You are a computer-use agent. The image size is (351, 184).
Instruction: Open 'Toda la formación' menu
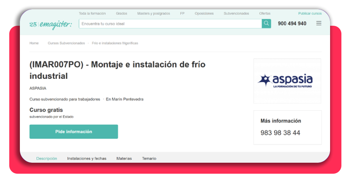[92, 13]
